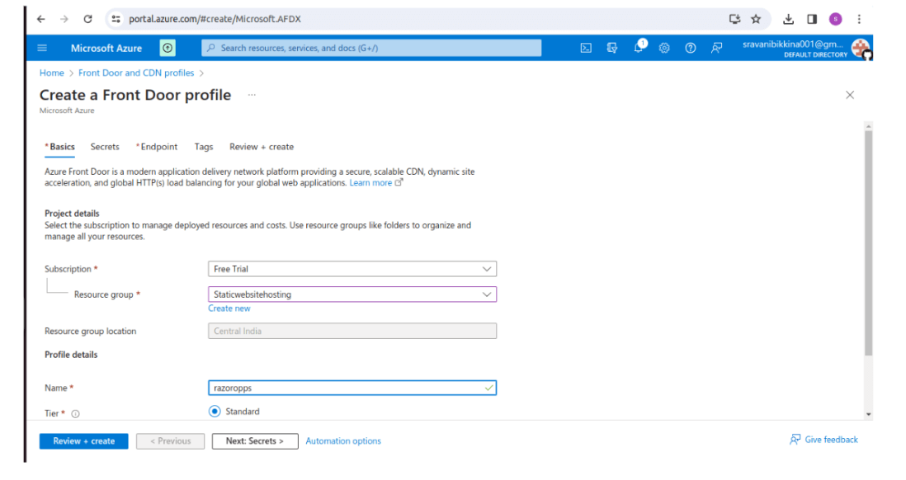Open the feedback icon in top bar
The height and width of the screenshot is (480, 906).
[x=717, y=48]
